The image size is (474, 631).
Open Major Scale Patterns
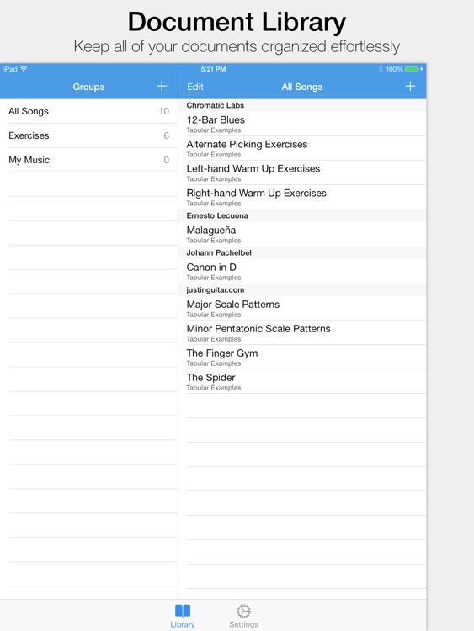click(x=302, y=308)
